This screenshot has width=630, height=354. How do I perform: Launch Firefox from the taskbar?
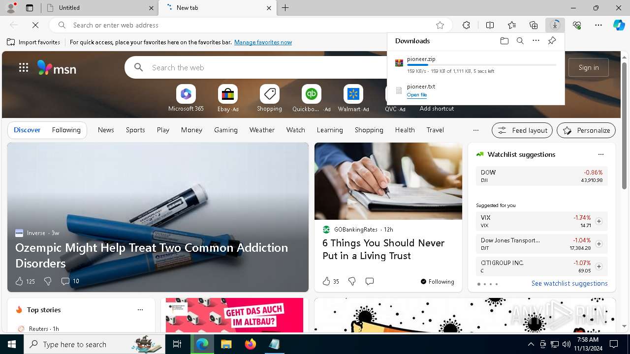coord(250,344)
